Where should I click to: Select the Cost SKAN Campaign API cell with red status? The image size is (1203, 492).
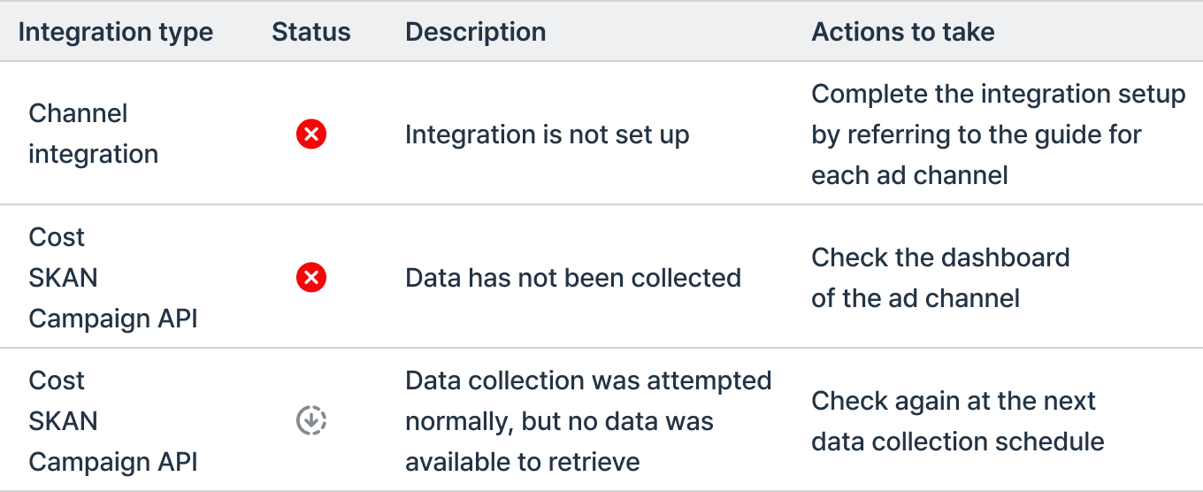[x=113, y=278]
